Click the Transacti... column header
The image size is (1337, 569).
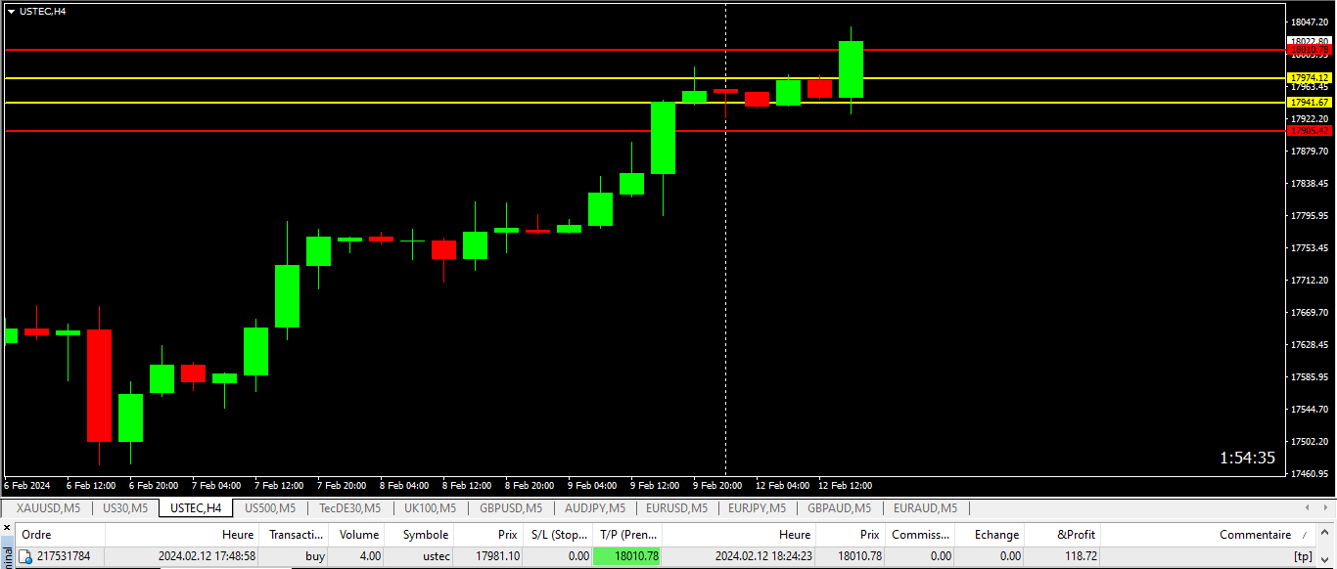pyautogui.click(x=293, y=535)
